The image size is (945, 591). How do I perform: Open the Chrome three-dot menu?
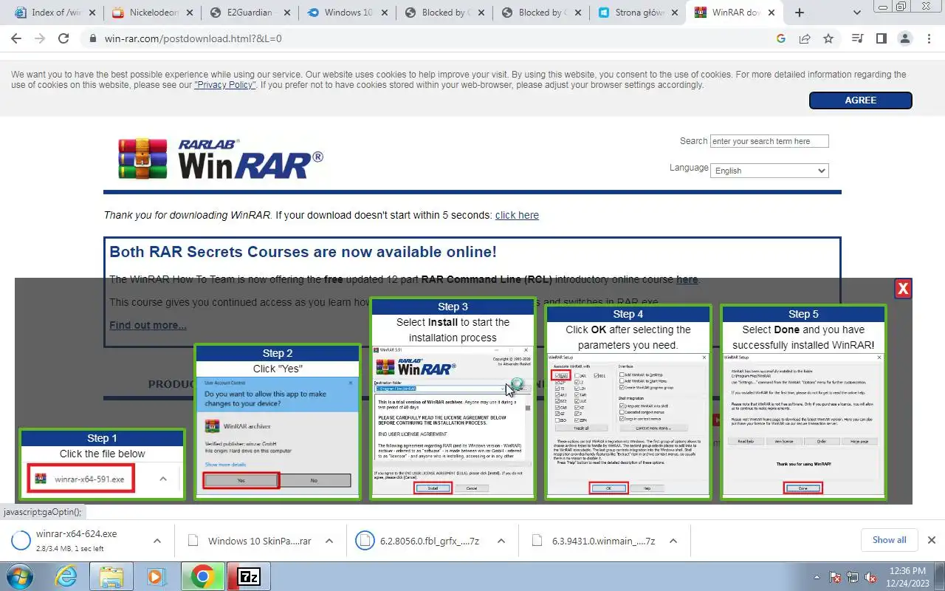tap(928, 38)
